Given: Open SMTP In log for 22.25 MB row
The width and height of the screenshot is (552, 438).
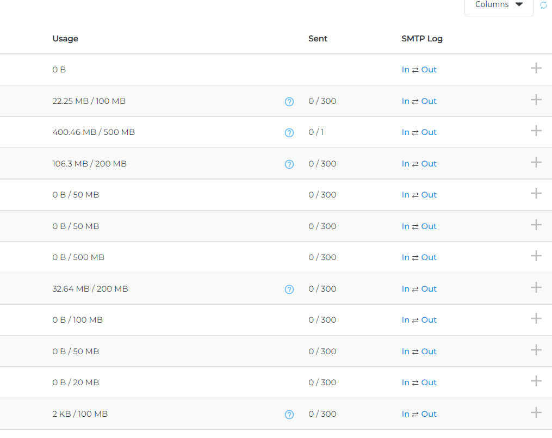Looking at the screenshot, I should coord(405,101).
